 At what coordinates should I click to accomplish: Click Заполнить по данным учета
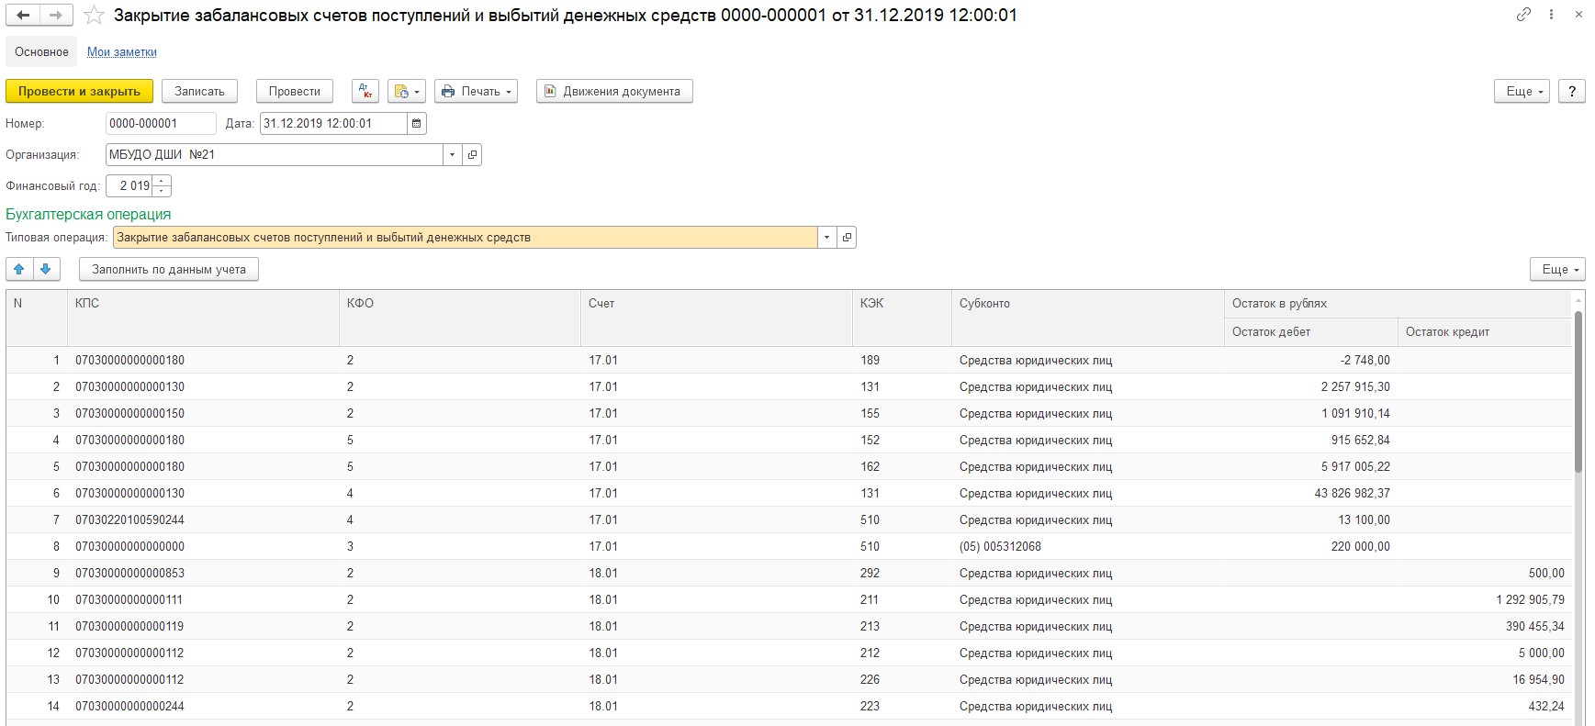pyautogui.click(x=169, y=269)
